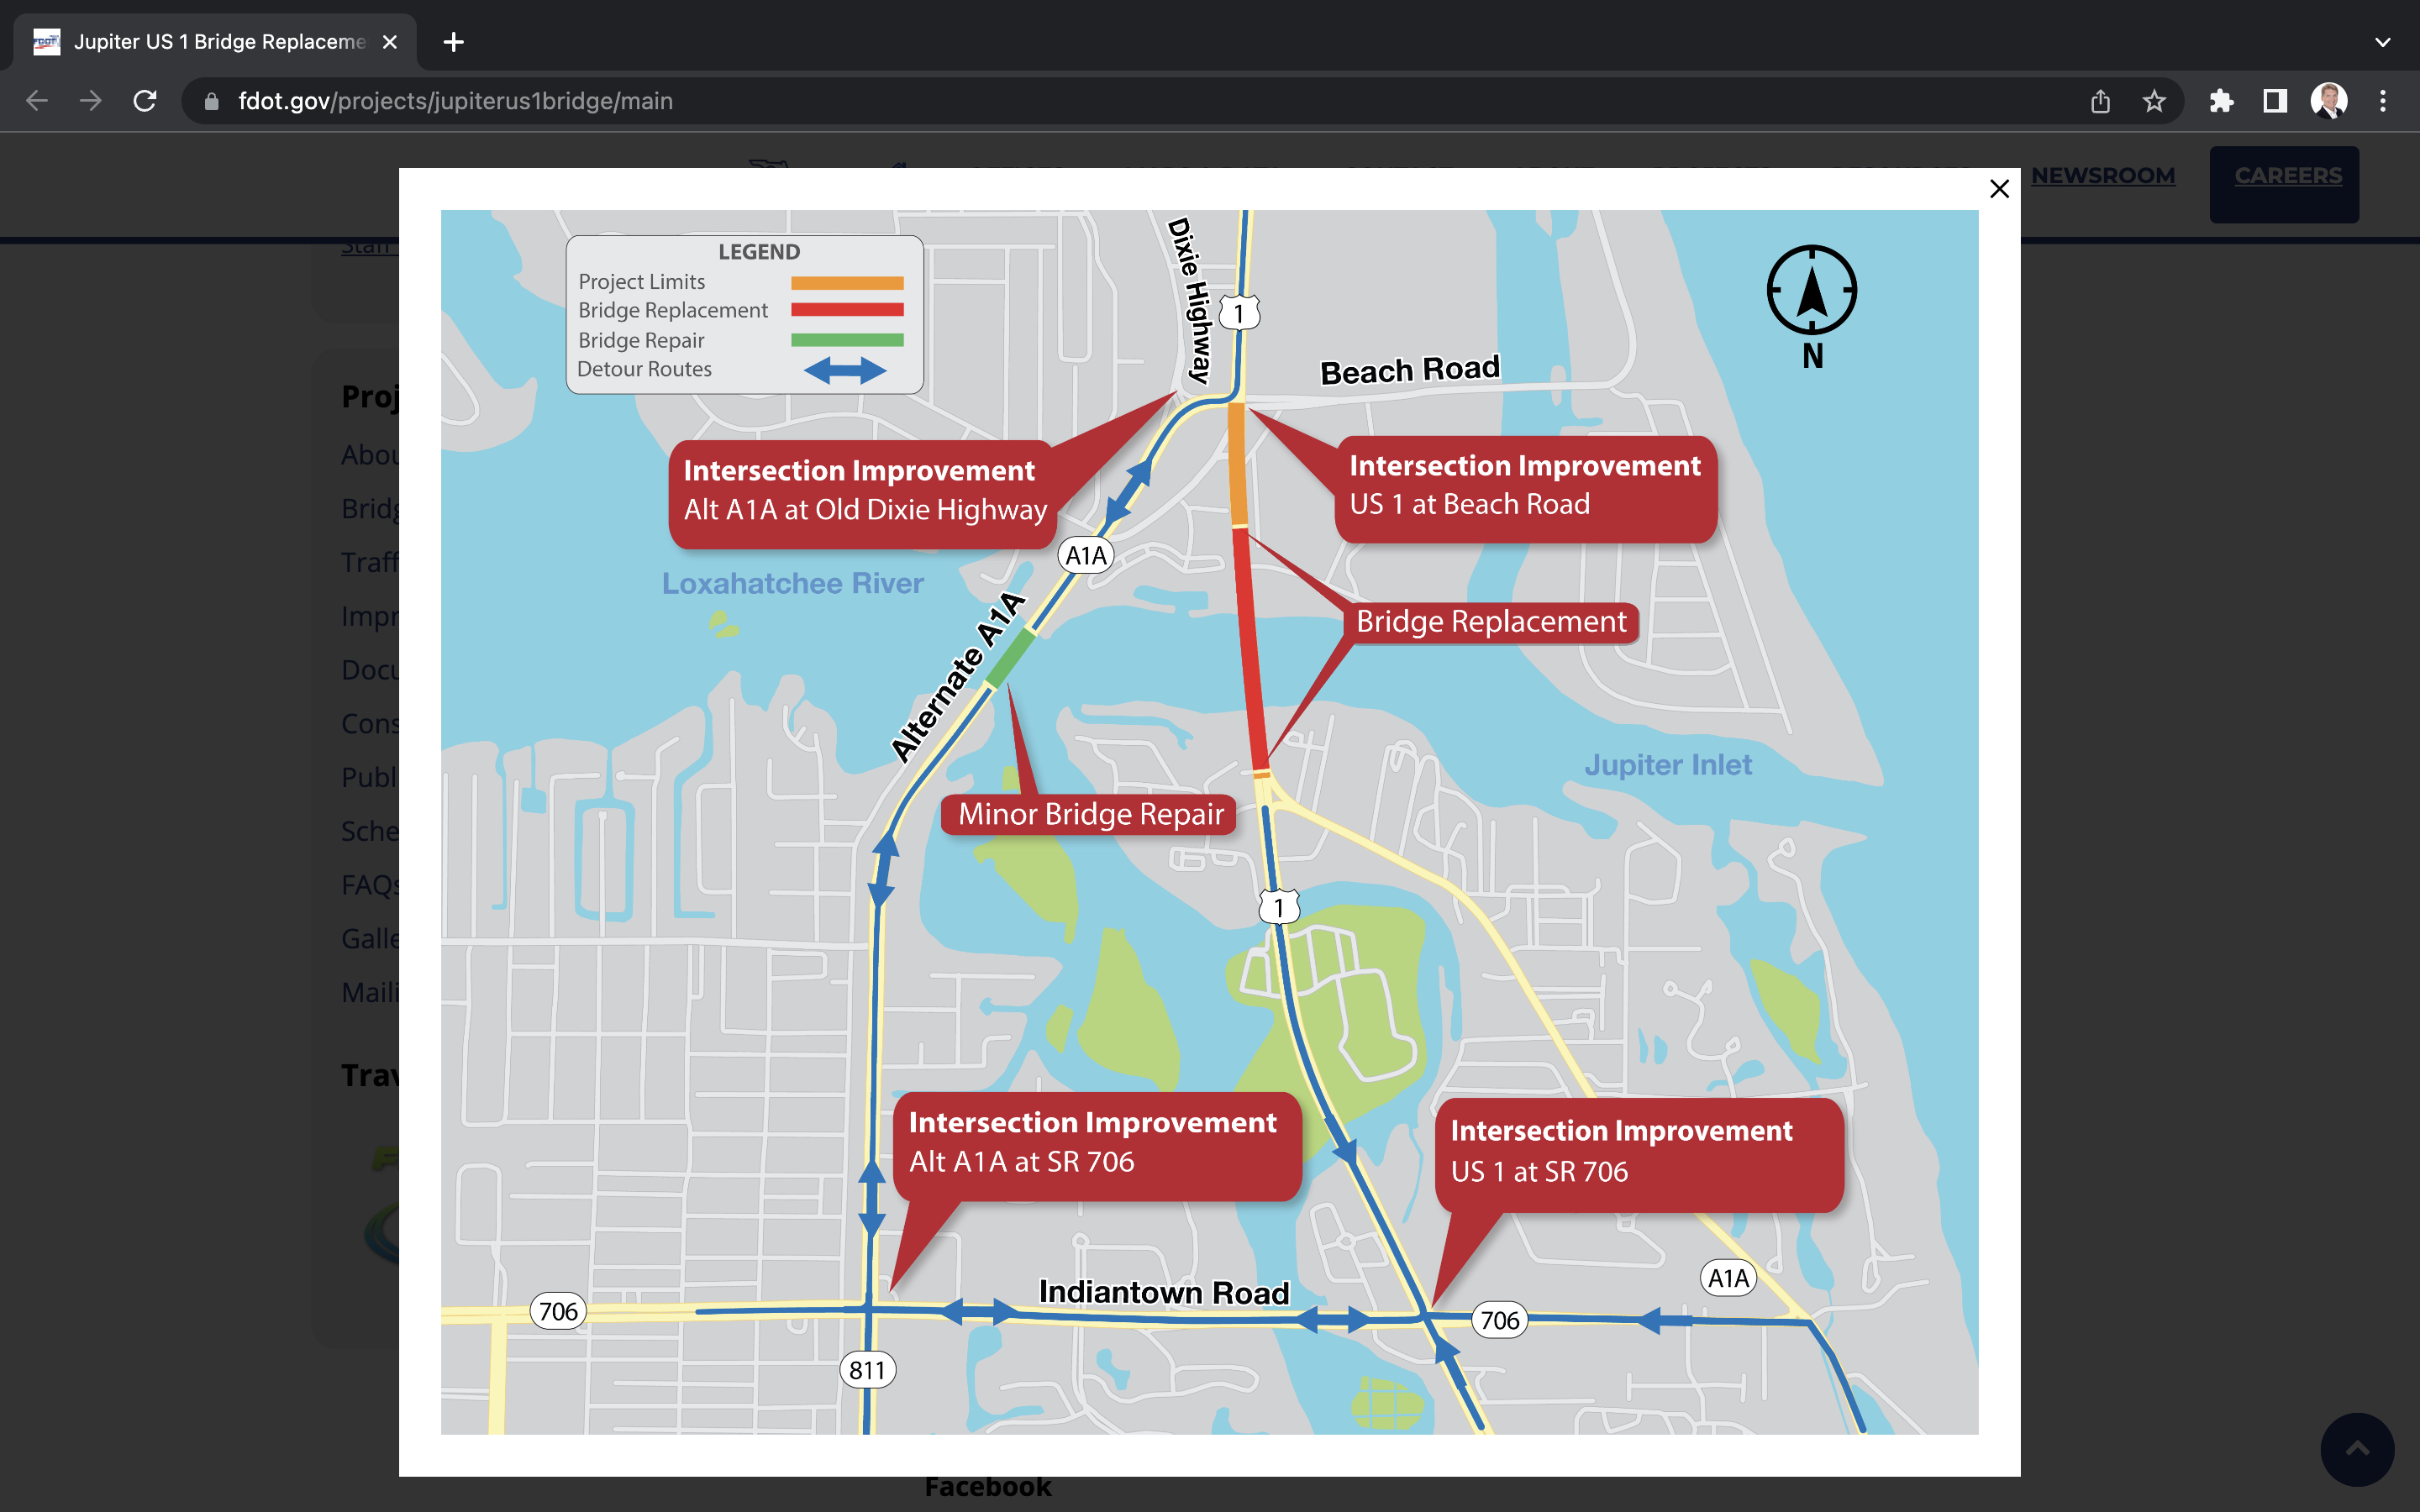Click the Minor Bridge Repair callout
The height and width of the screenshot is (1512, 2420).
pos(1090,814)
